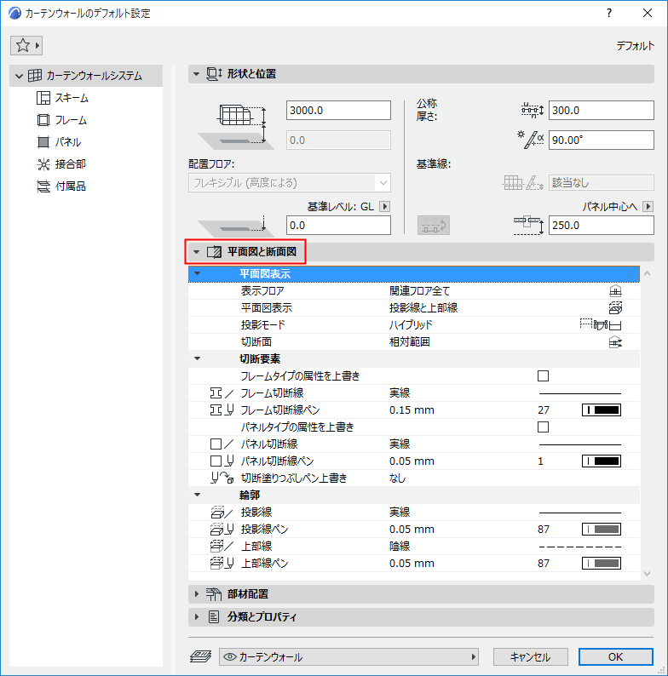
Task: Click the panel offset icon
Action: (528, 226)
